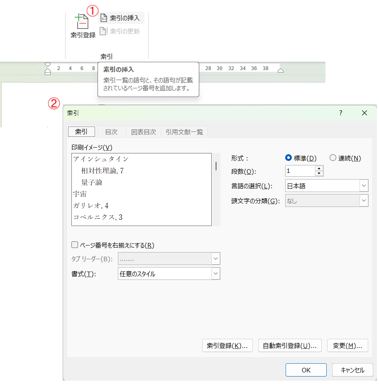Click the ruler's right indent marker
This screenshot has width=379, height=384.
click(281, 70)
